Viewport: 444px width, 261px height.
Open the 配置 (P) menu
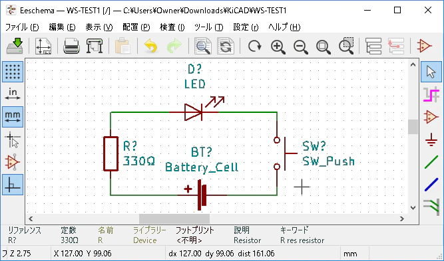coord(136,27)
